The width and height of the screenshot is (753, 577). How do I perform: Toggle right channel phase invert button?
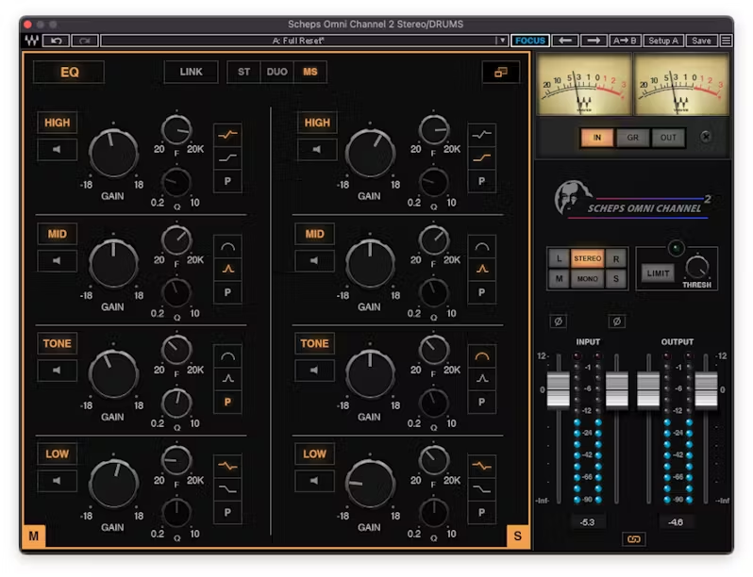[616, 321]
